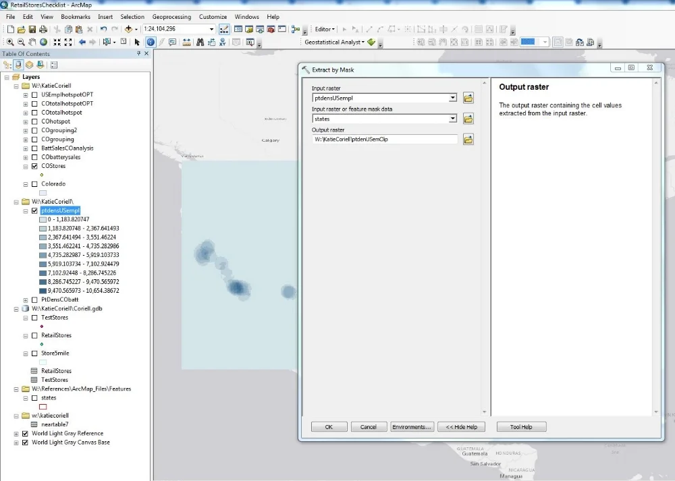Open the Python window icon

(282, 29)
